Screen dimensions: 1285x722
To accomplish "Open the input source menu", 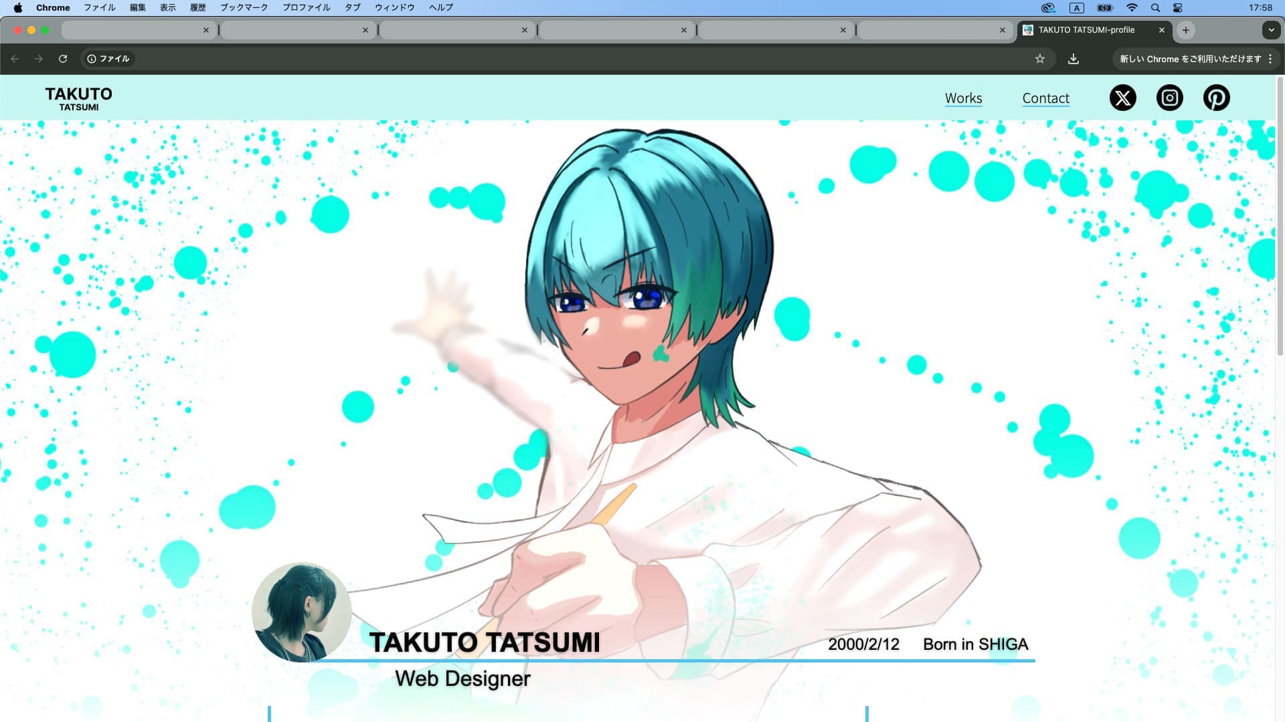I will click(x=1076, y=8).
